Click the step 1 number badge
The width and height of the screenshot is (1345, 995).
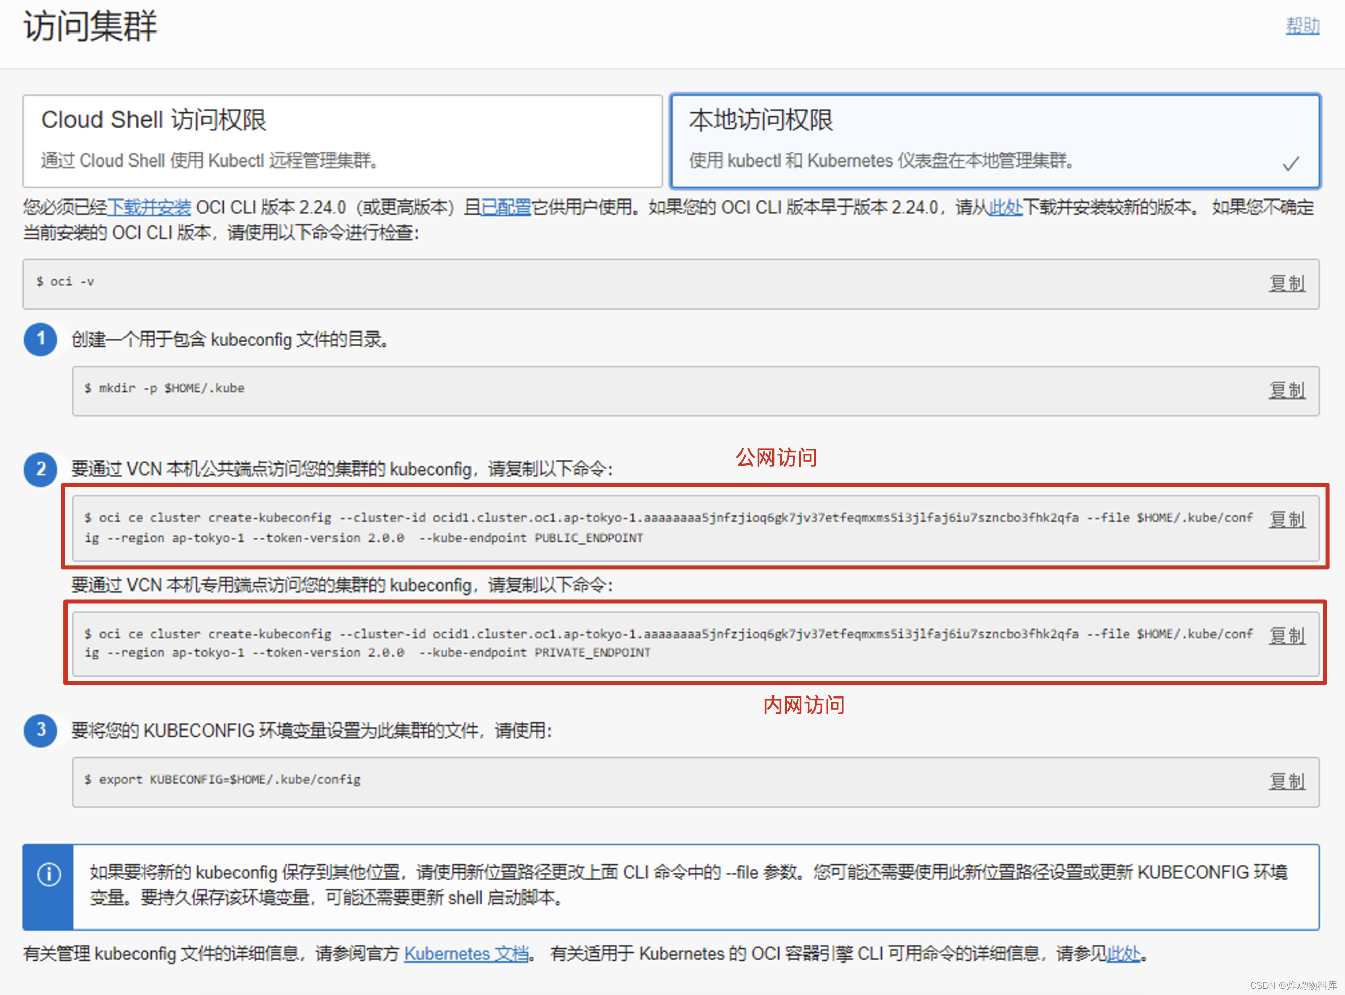click(x=40, y=339)
